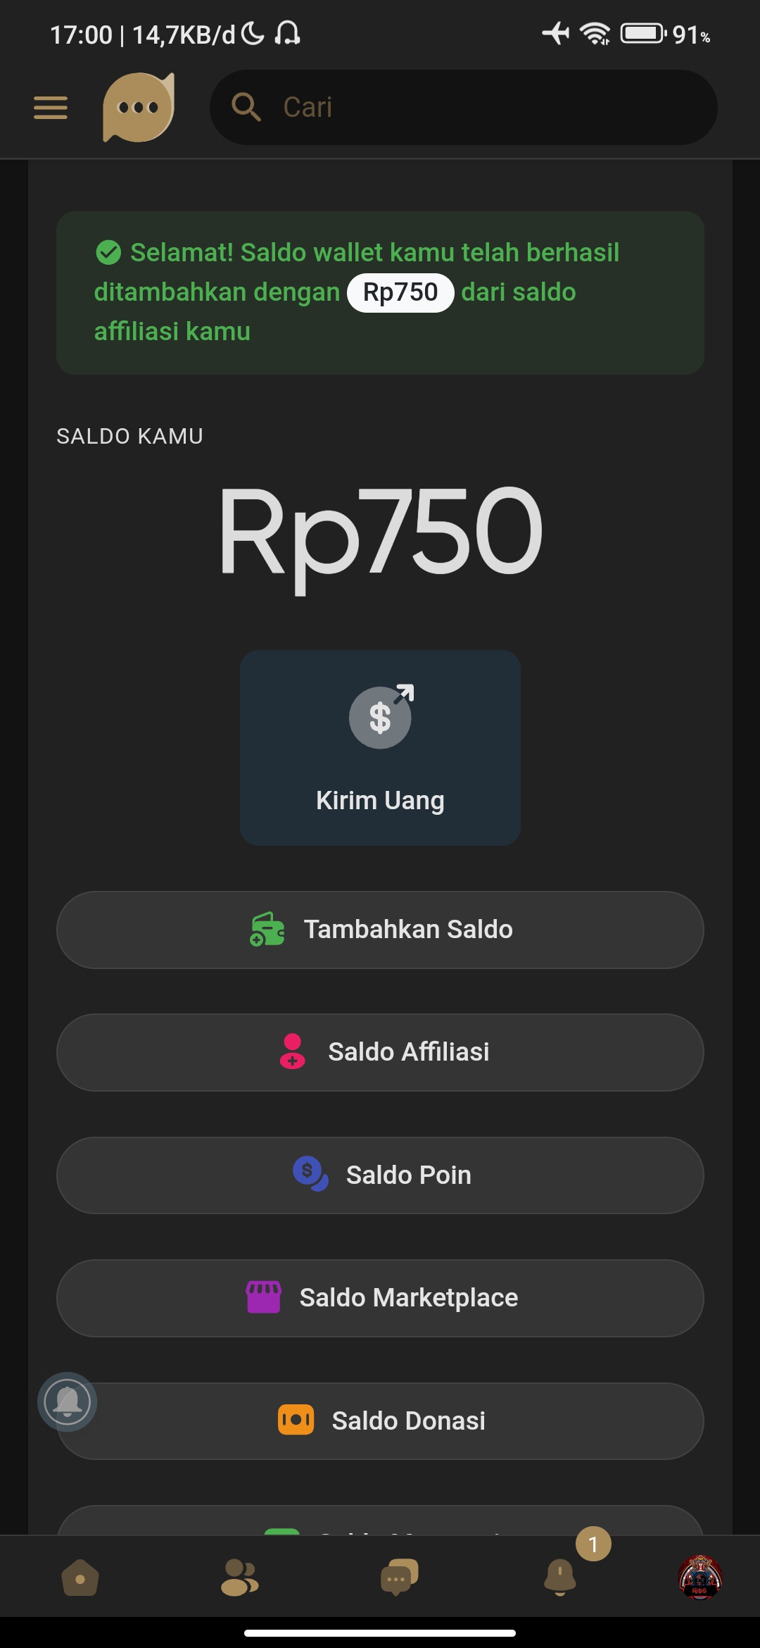Tap the chat bubble app logo
This screenshot has width=760, height=1648.
(139, 108)
